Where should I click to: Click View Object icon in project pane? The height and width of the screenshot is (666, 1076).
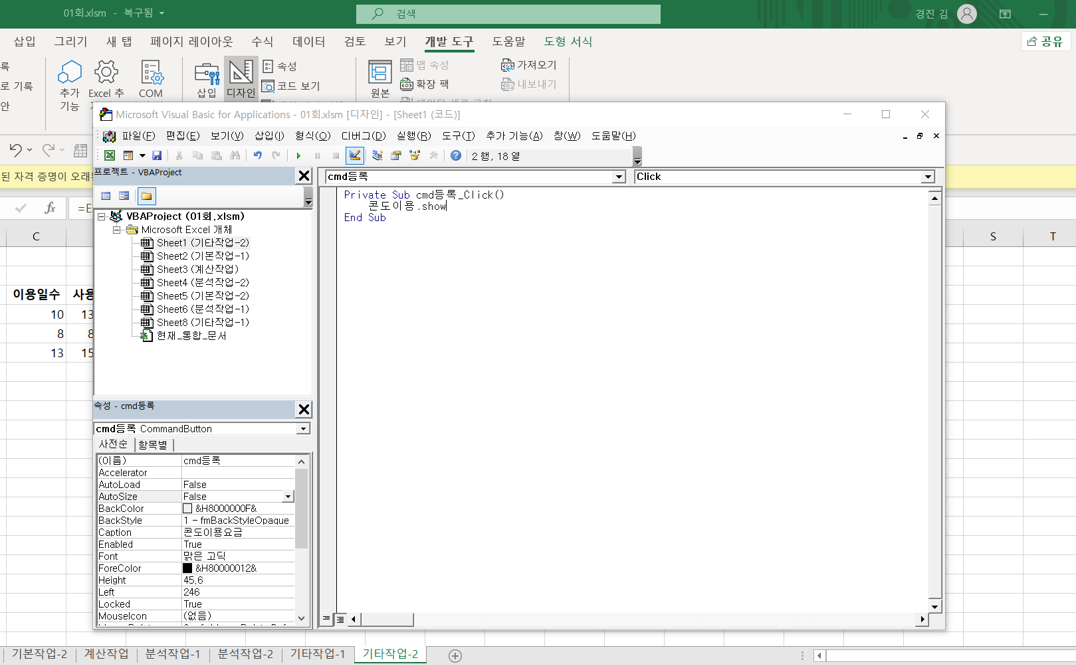click(x=124, y=196)
